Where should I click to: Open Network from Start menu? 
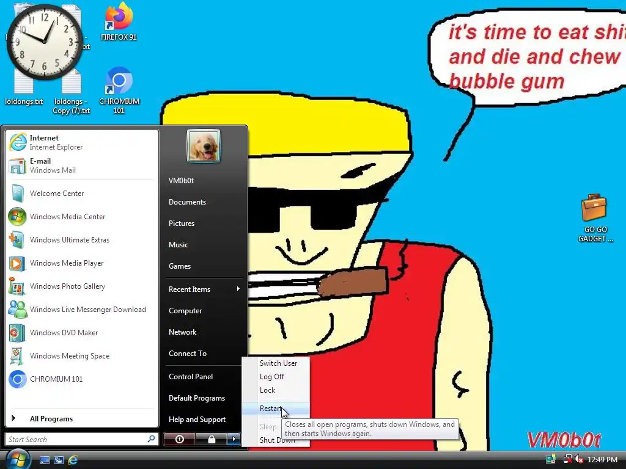point(204,332)
